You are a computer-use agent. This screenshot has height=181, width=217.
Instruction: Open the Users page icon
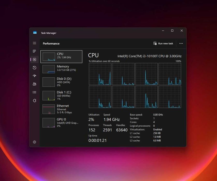(x=34, y=84)
